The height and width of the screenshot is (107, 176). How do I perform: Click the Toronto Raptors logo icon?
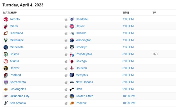pyautogui.click(x=6, y=19)
